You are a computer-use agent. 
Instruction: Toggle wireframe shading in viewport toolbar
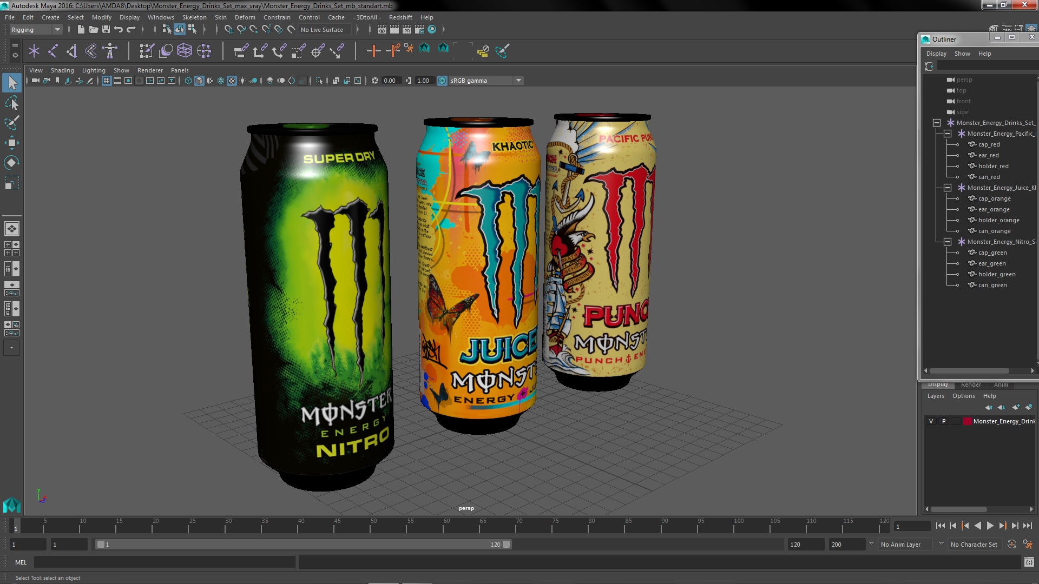click(188, 81)
